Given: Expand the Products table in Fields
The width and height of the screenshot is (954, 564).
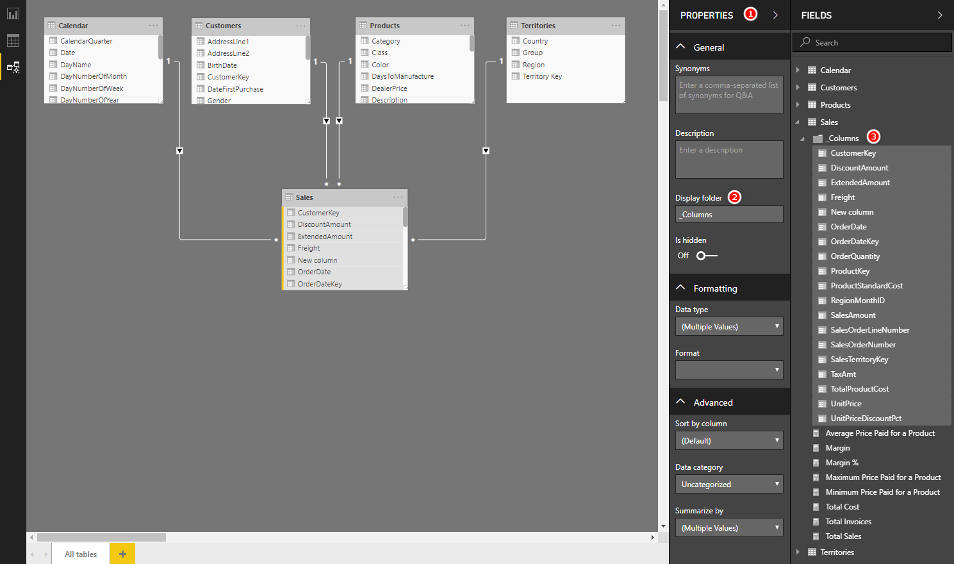Looking at the screenshot, I should tap(798, 105).
